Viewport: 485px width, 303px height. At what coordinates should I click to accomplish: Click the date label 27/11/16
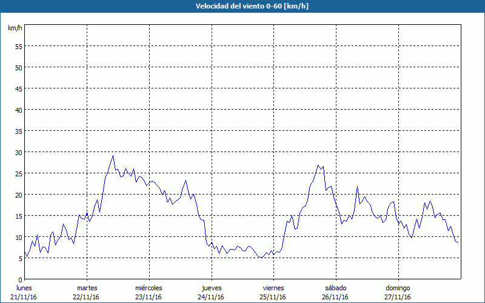pos(398,297)
